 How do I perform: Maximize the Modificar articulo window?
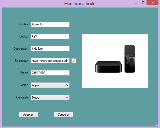(143, 2)
